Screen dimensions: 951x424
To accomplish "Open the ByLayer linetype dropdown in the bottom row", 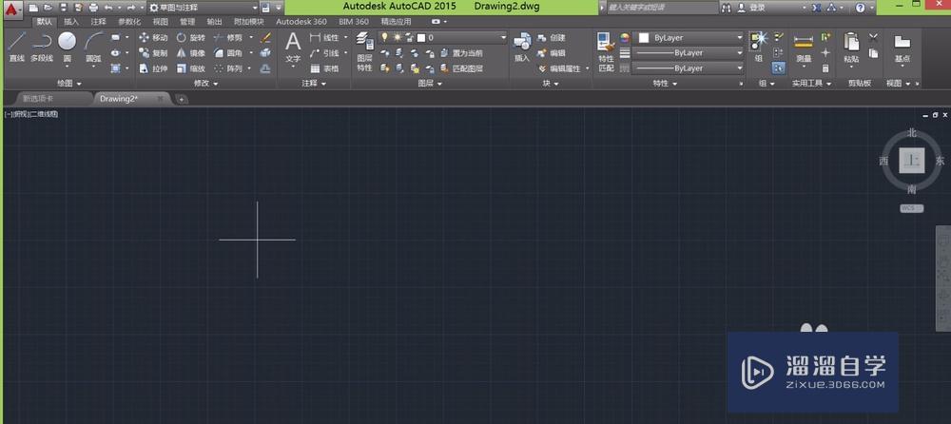I will pyautogui.click(x=688, y=67).
